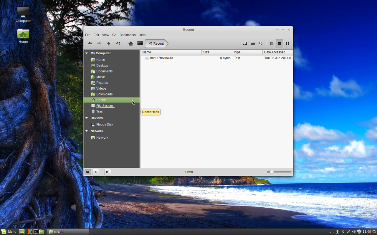The width and height of the screenshot is (377, 235).
Task: Create a new folder using the toolbar icon
Action: (253, 43)
